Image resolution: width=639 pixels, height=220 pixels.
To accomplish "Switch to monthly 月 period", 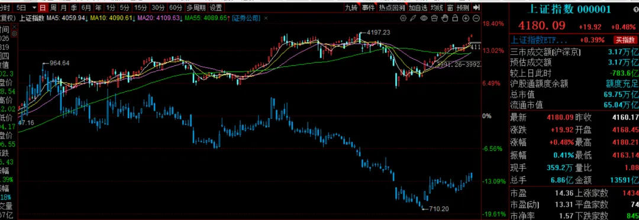I will point(63,8).
